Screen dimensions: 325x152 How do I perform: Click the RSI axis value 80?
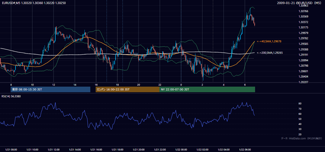point(300,104)
